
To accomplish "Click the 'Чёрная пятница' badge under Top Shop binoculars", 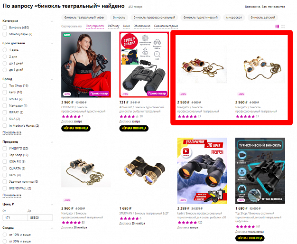I will (x=250, y=238).
